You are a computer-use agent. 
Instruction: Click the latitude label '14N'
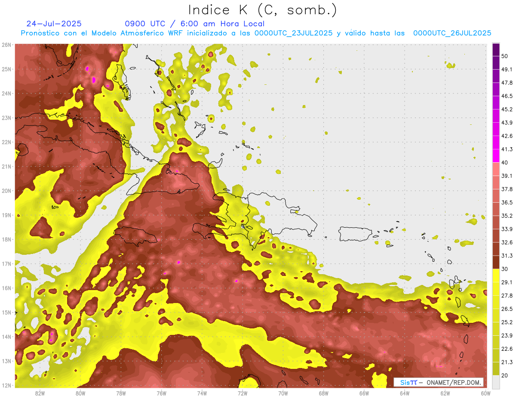pyautogui.click(x=6, y=337)
